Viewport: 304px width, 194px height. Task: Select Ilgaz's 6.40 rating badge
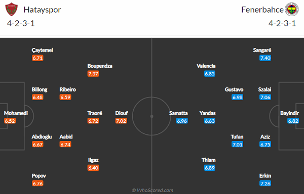click(93, 168)
